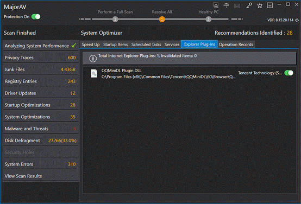Viewport: 301px width, 204px height.
Task: Toggle the Protection On switch
Action: coord(36,17)
